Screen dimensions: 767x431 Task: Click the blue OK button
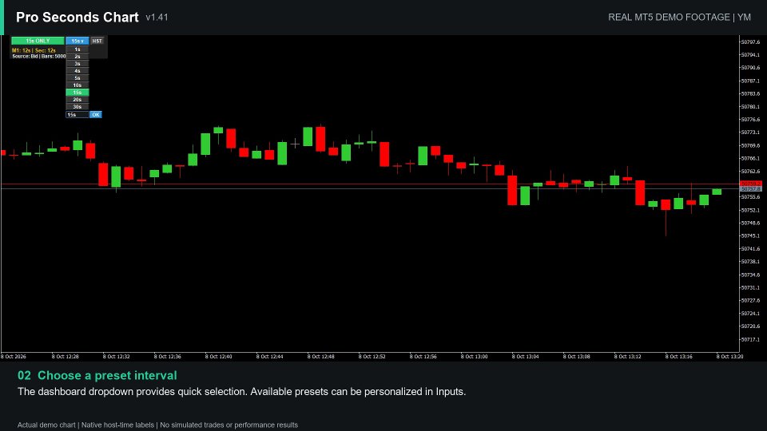tap(96, 115)
